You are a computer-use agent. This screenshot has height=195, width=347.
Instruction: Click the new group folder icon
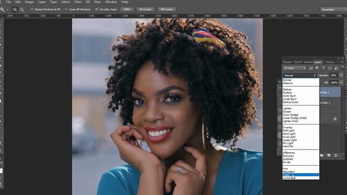[x=322, y=155]
